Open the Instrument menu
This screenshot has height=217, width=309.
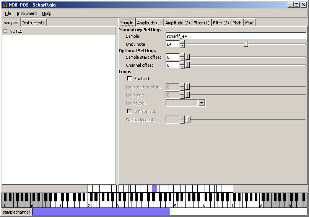(27, 13)
